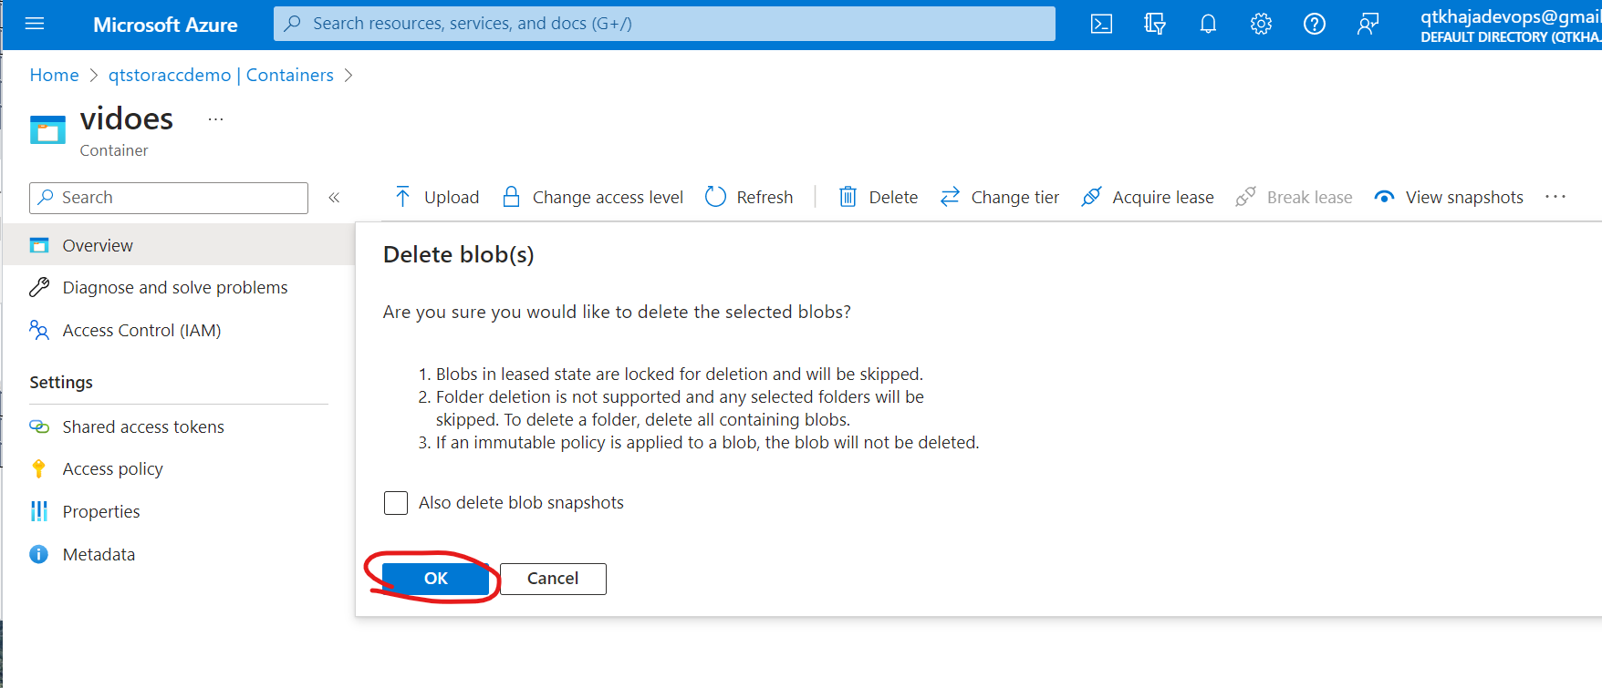Open the account menu for qtkhajadevops
This screenshot has width=1602, height=688.
(x=1510, y=26)
